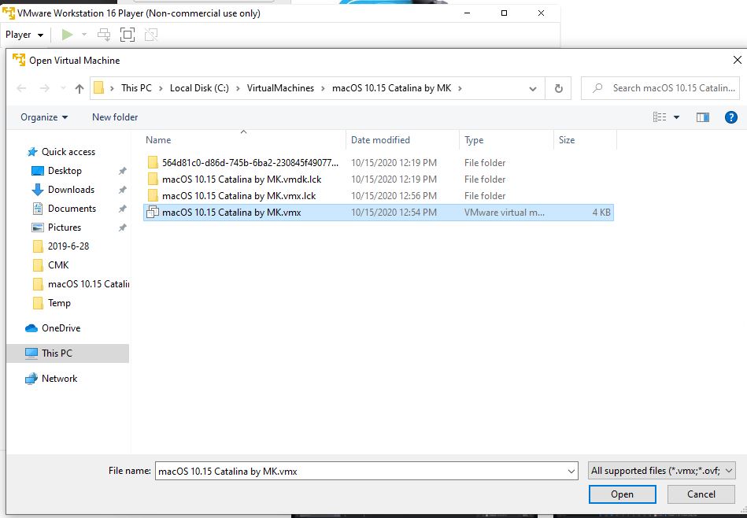This screenshot has width=747, height=518.
Task: Open the view options dropdown arrow
Action: tap(676, 117)
